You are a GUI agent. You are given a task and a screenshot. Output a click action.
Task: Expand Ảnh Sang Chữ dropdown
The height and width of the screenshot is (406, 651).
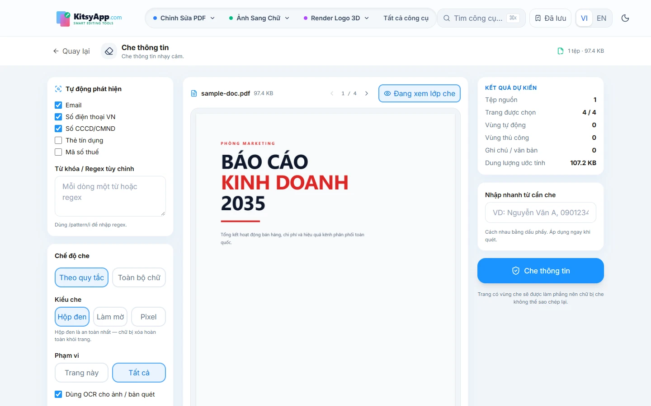pyautogui.click(x=259, y=18)
